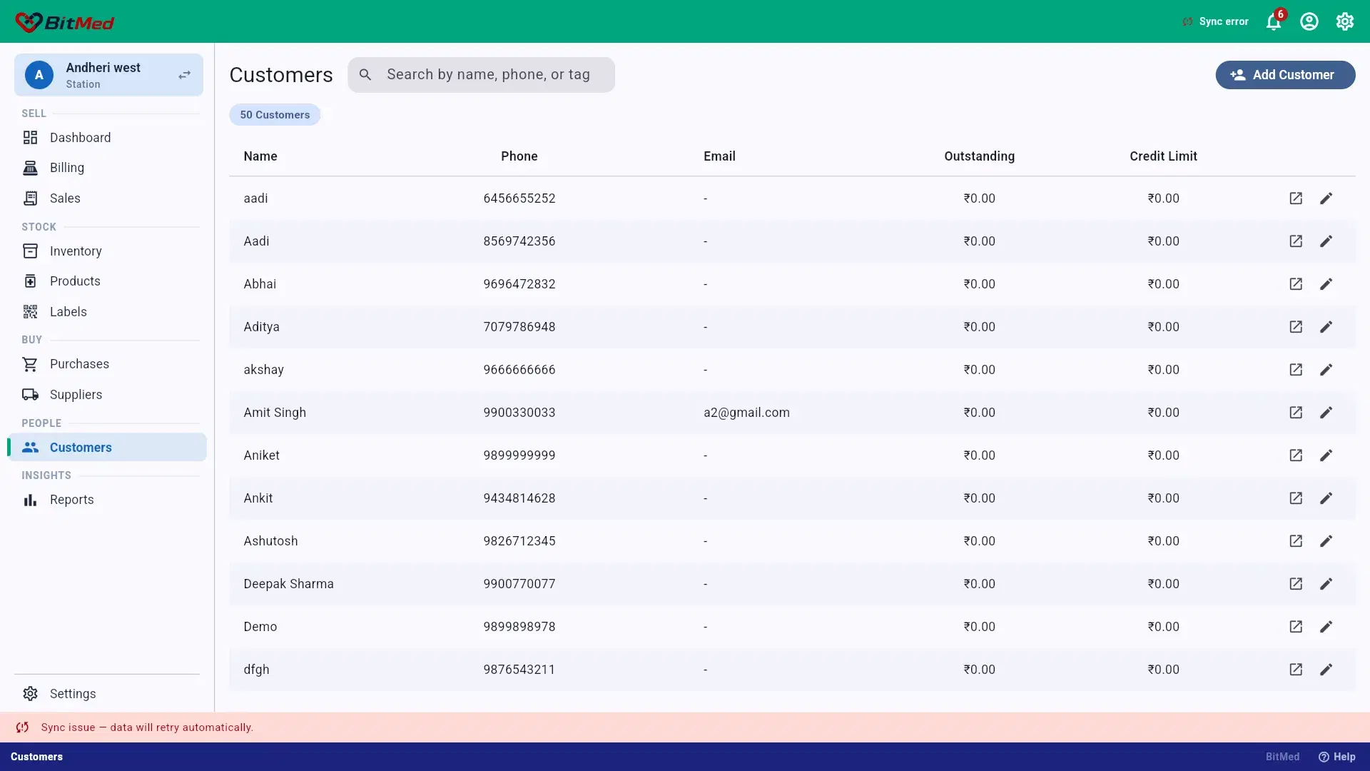Click the Help link in the footer

[x=1337, y=757]
